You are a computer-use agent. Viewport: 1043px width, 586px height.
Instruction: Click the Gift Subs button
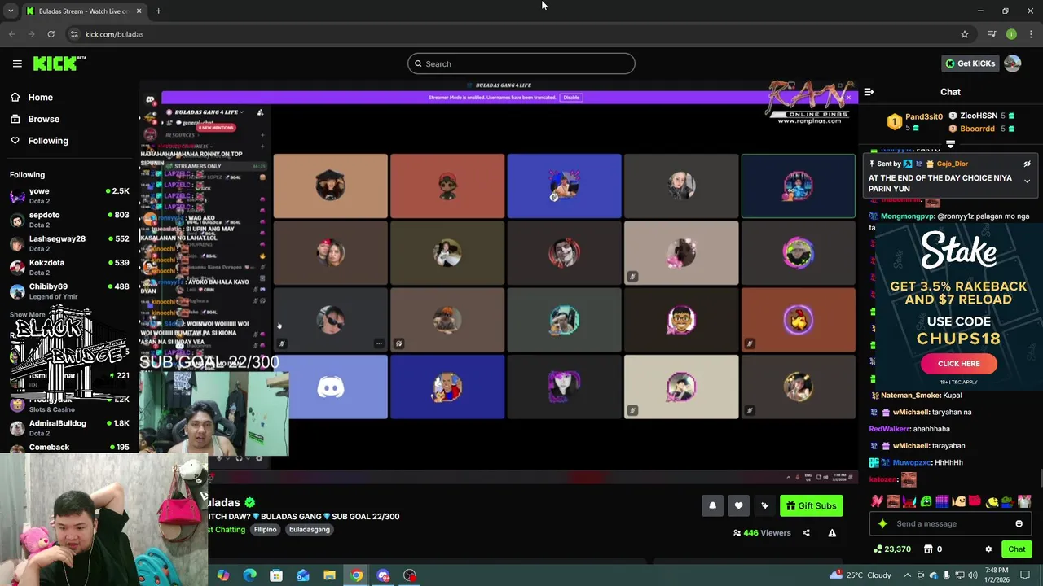pyautogui.click(x=811, y=505)
